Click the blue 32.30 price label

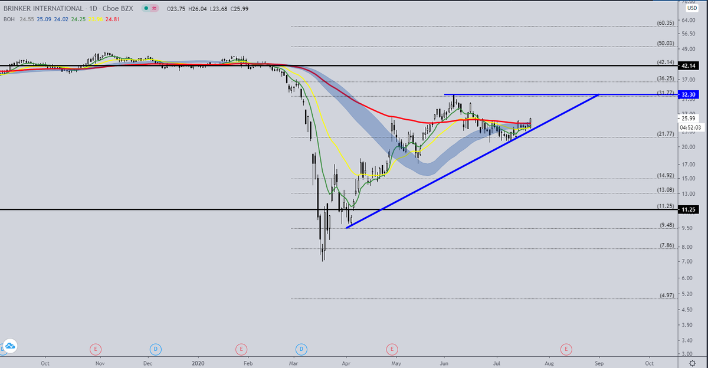click(689, 94)
